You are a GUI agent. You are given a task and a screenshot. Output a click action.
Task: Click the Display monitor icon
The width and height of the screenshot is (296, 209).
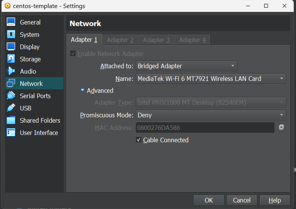click(11, 47)
